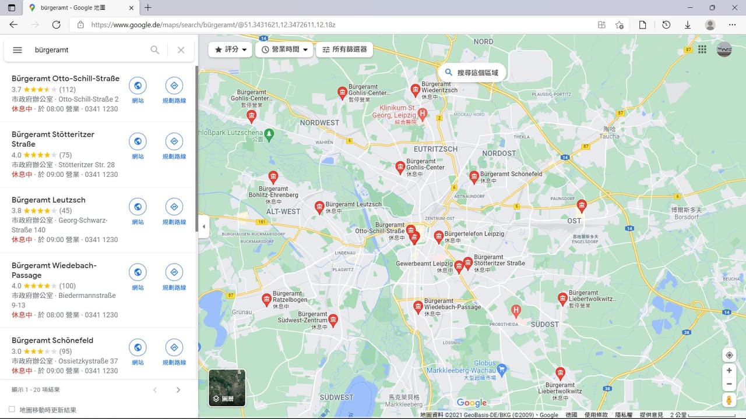Click 搜尋這個區域 search this area button
This screenshot has width=746, height=419.
point(473,73)
